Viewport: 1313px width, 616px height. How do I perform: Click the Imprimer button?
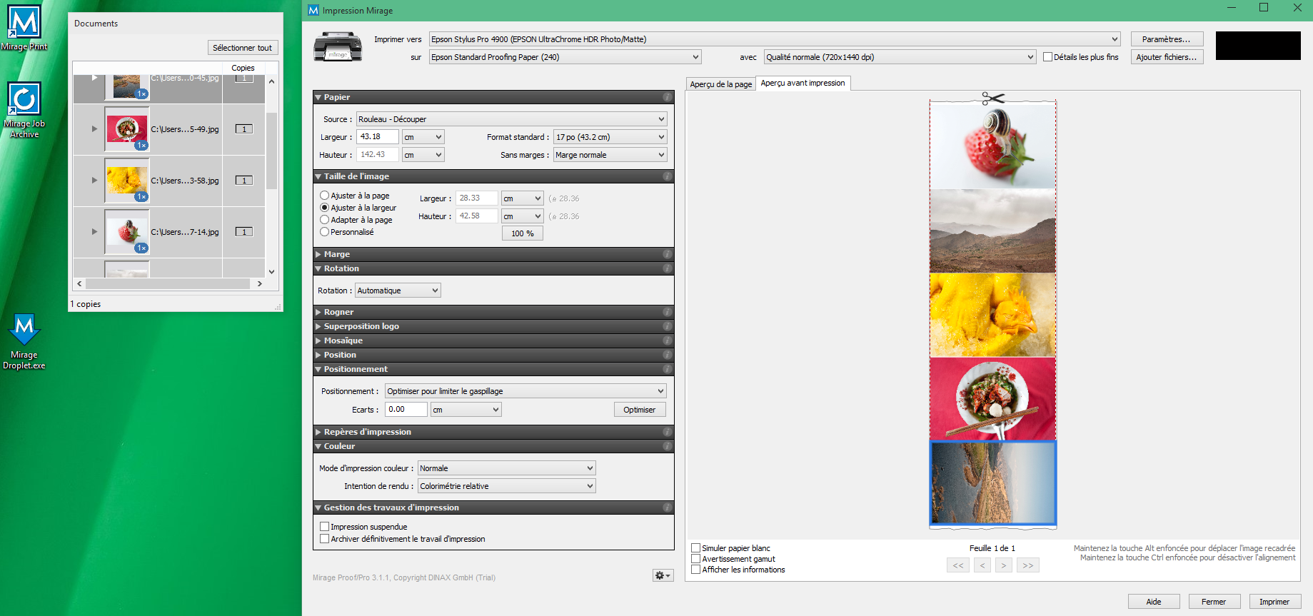1274,602
